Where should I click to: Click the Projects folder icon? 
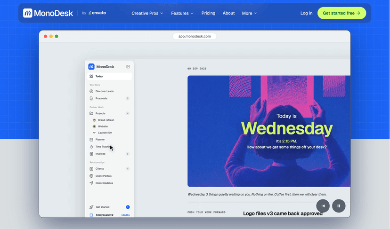[91, 113]
